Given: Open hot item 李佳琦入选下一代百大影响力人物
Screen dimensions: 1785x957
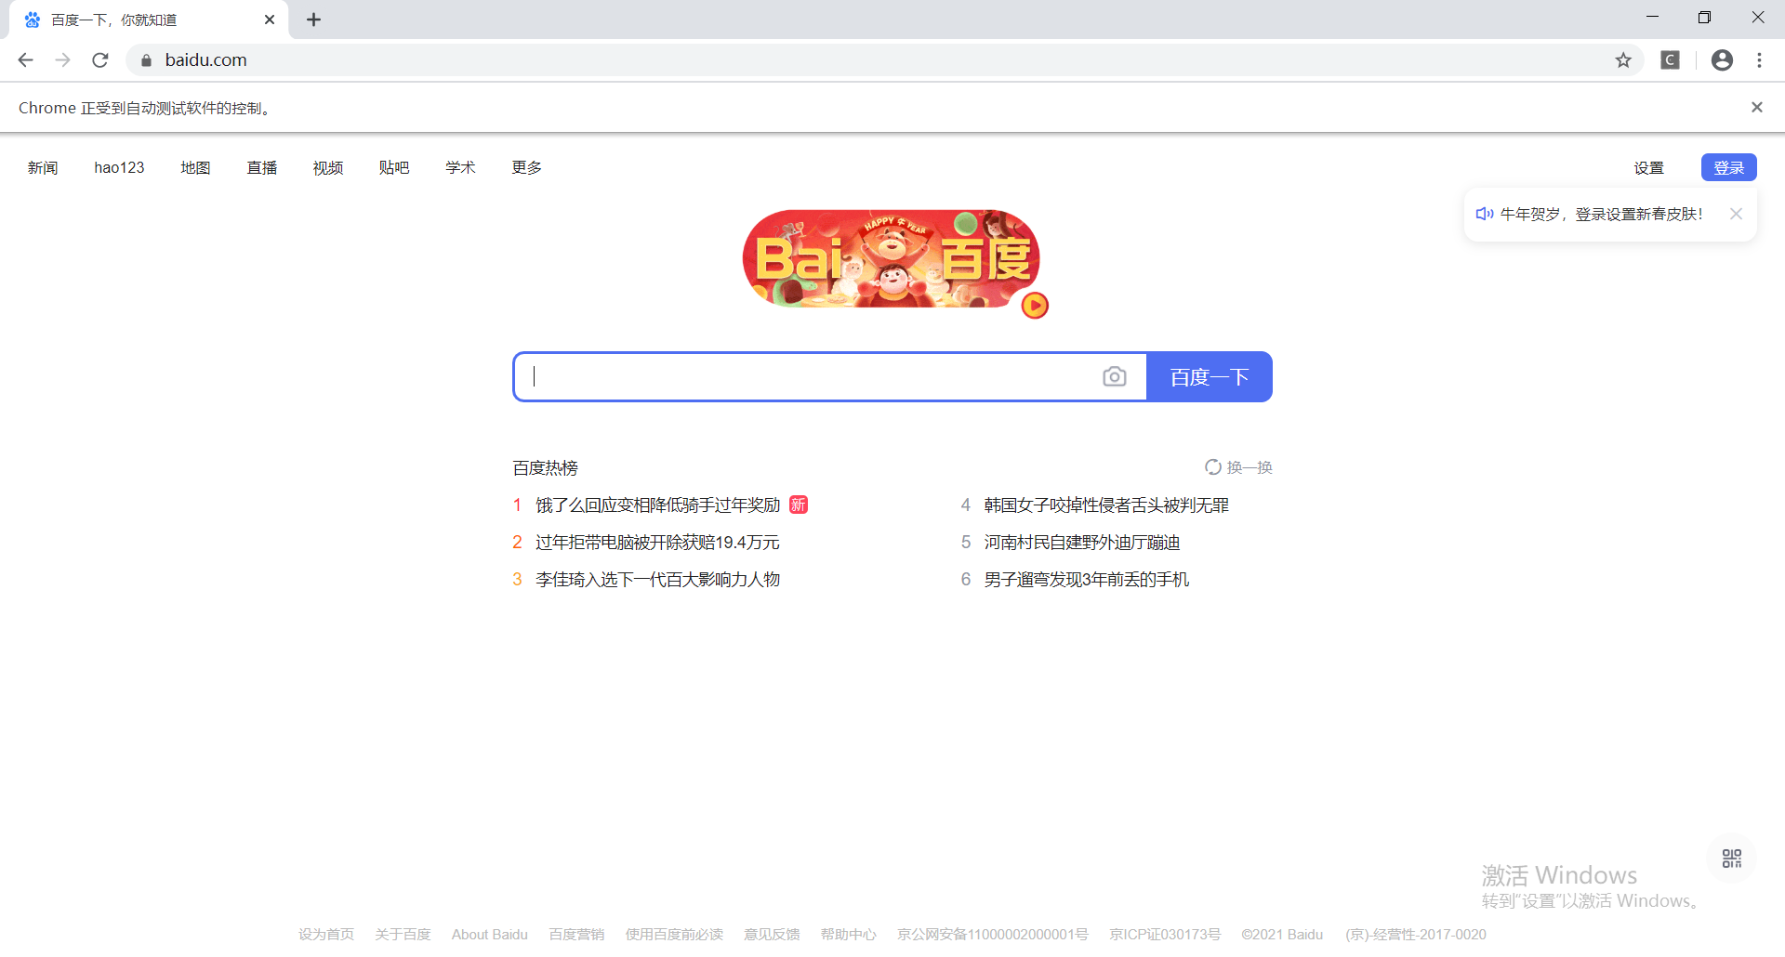Looking at the screenshot, I should pos(657,579).
